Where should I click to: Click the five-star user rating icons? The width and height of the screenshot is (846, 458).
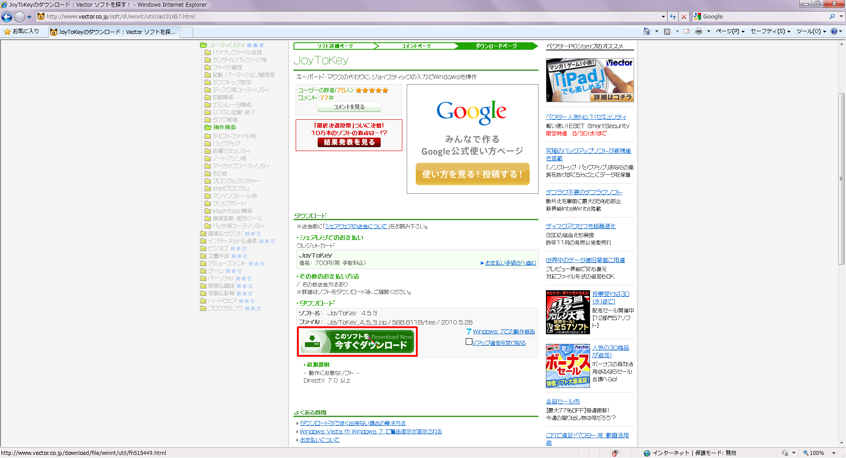click(x=372, y=90)
